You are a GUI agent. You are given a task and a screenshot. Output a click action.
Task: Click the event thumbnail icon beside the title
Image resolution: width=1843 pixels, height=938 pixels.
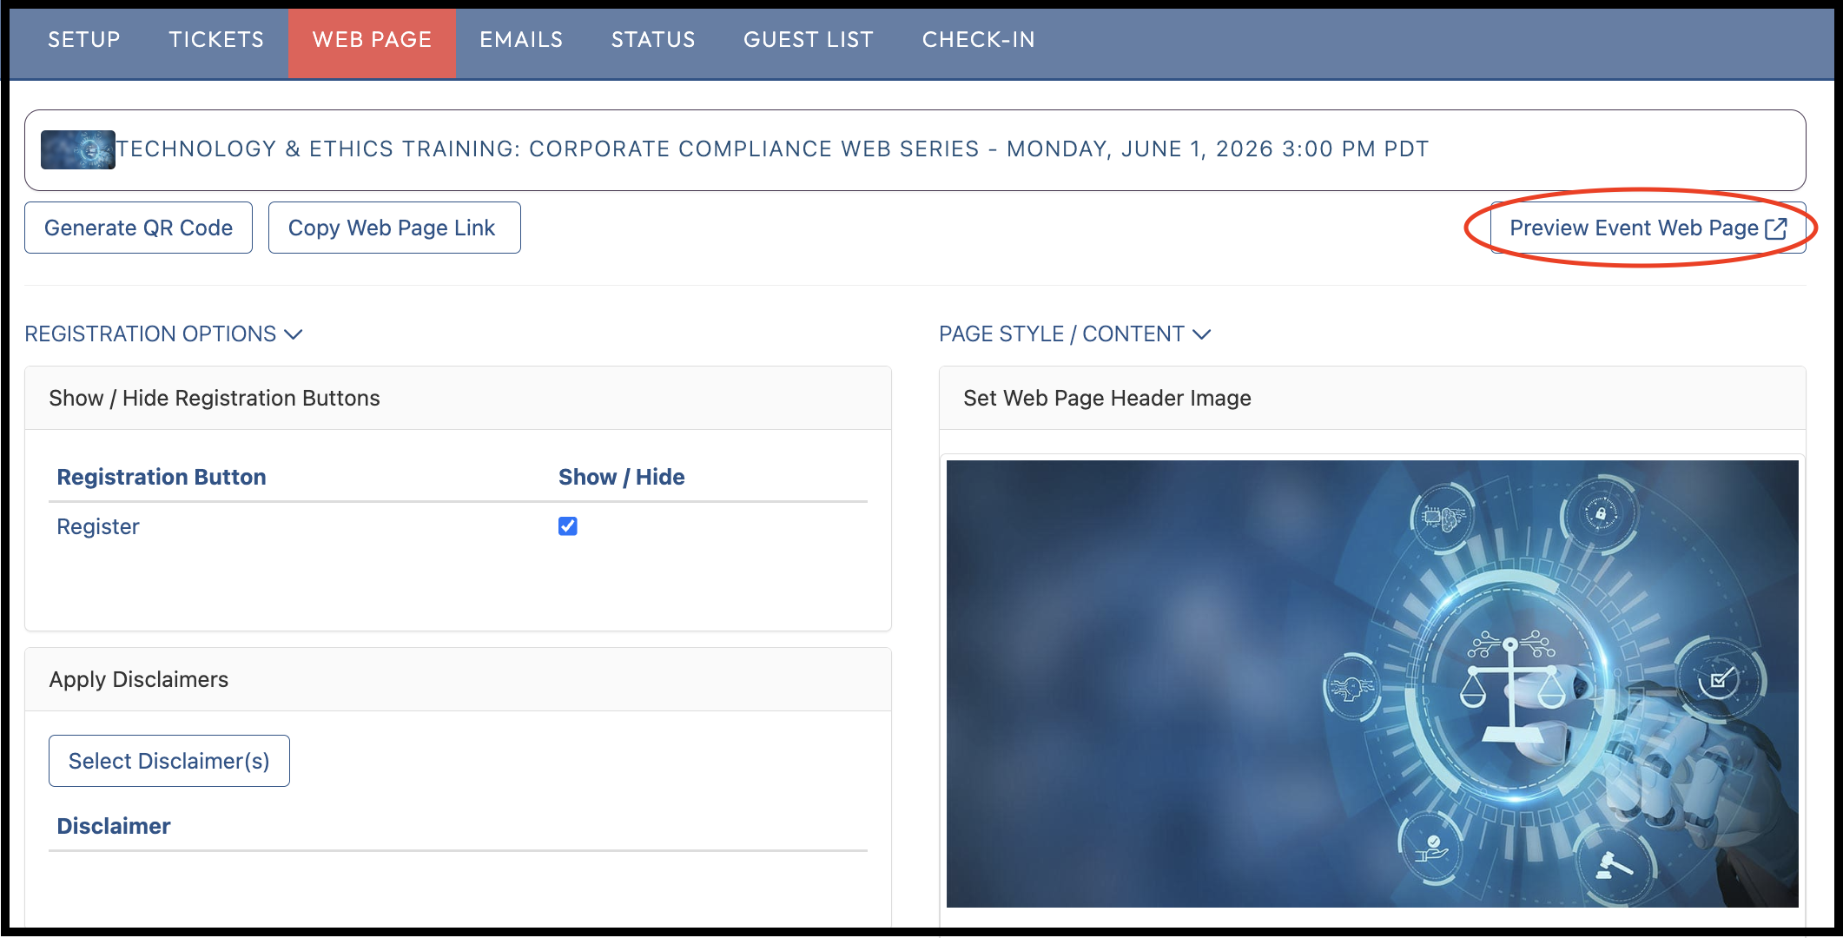[78, 149]
